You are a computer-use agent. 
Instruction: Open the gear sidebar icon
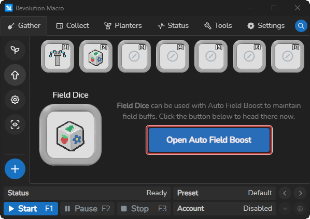coord(15,100)
